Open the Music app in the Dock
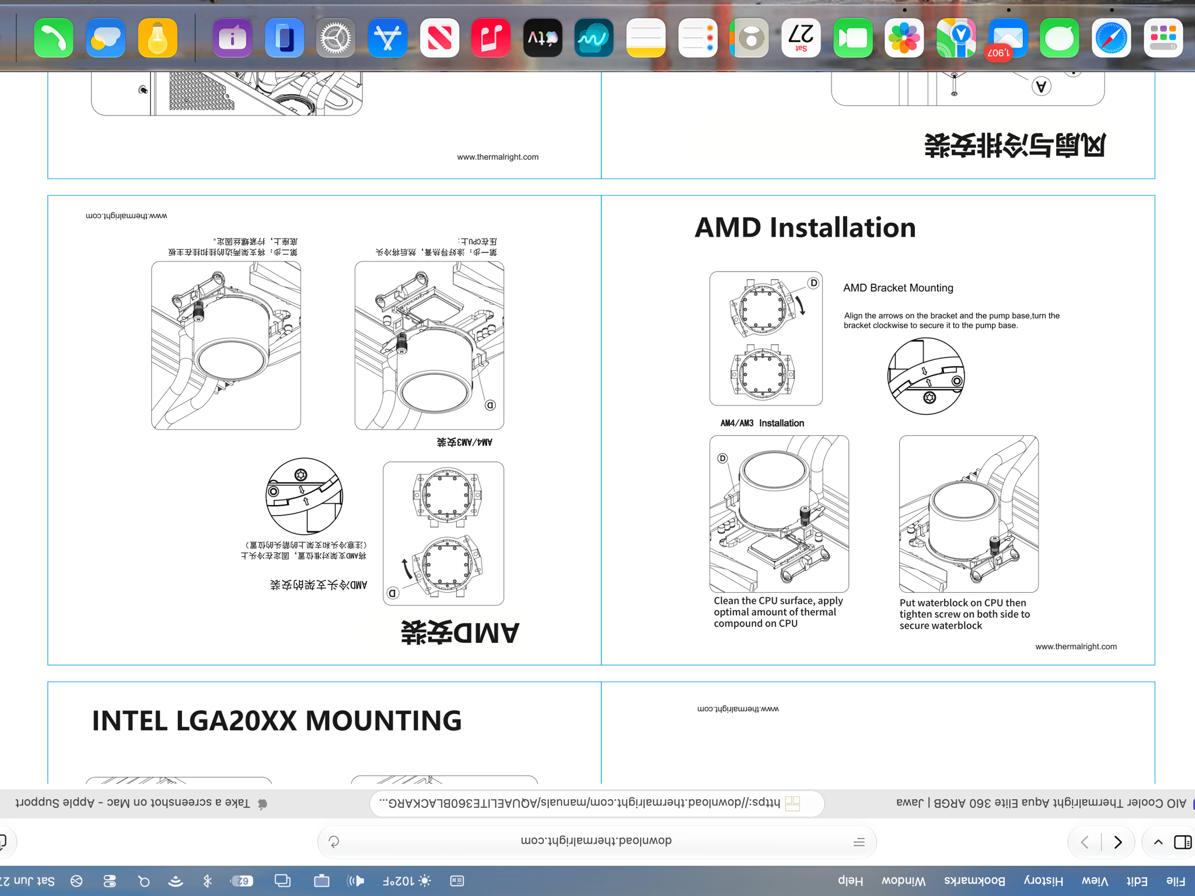 (x=491, y=38)
